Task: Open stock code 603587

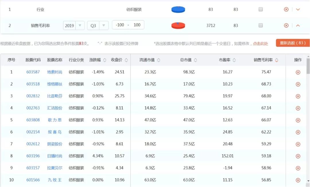Action: click(x=33, y=72)
